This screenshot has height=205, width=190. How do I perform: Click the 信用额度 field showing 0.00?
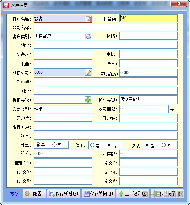[149, 73]
